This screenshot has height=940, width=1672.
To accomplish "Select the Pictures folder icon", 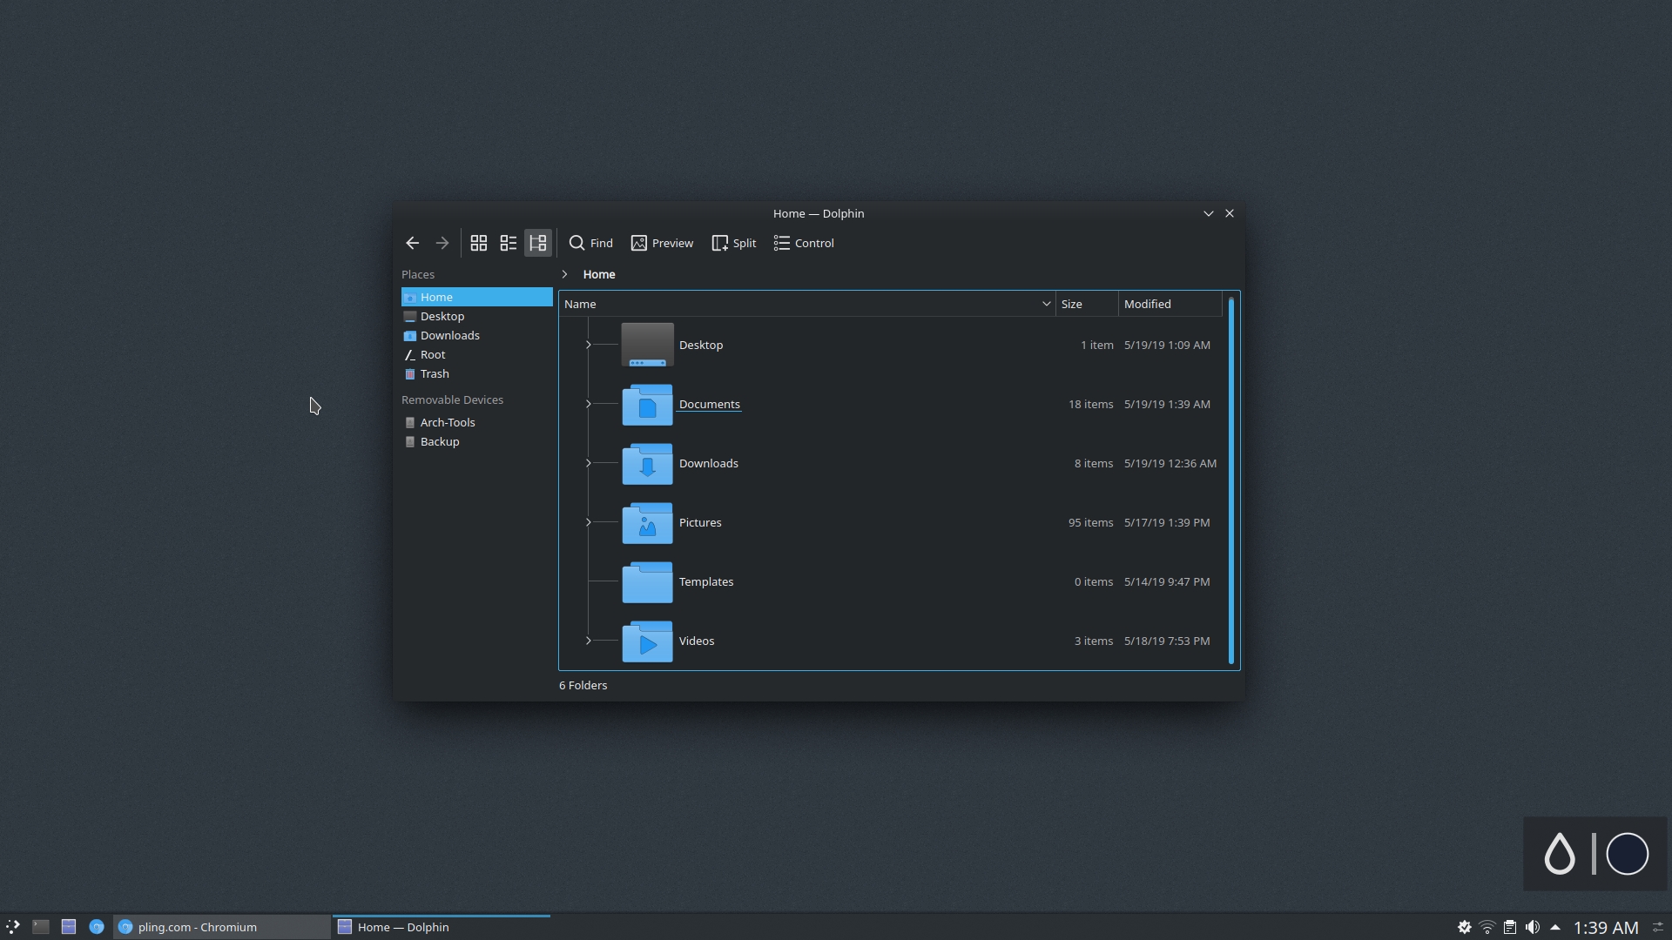I will tap(647, 522).
